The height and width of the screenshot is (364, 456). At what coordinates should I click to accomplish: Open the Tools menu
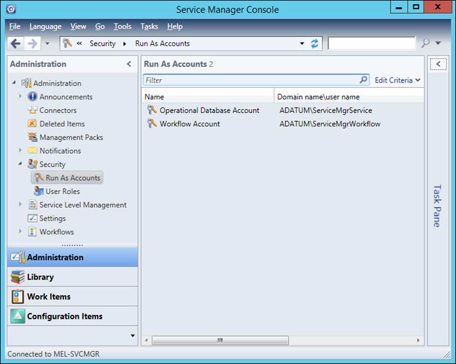122,27
